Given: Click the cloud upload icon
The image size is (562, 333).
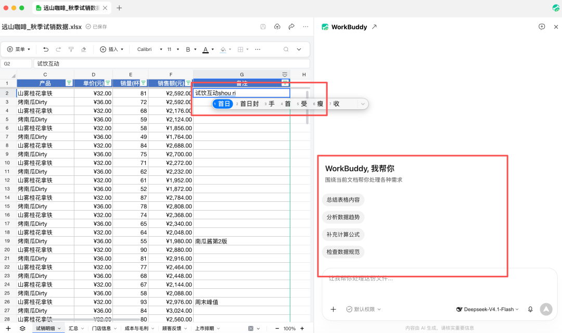Looking at the screenshot, I should pos(277,27).
